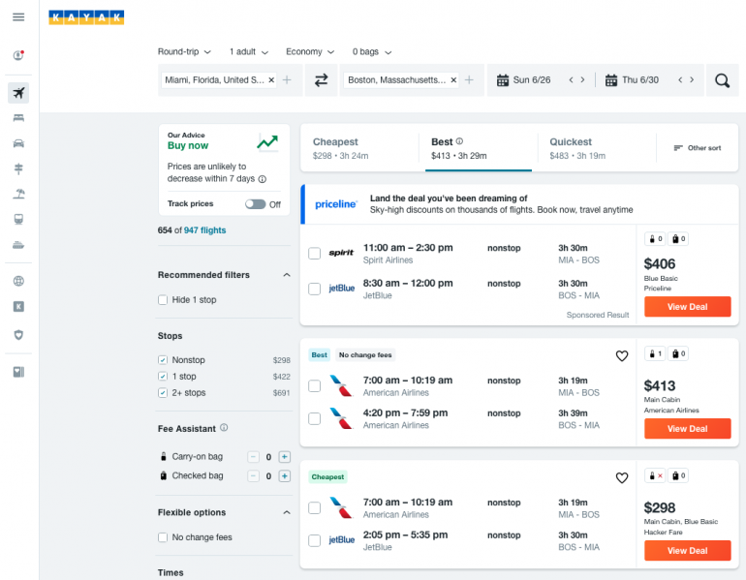The image size is (746, 580).
Task: Open Stays via the bed sidebar icon
Action: [18, 118]
